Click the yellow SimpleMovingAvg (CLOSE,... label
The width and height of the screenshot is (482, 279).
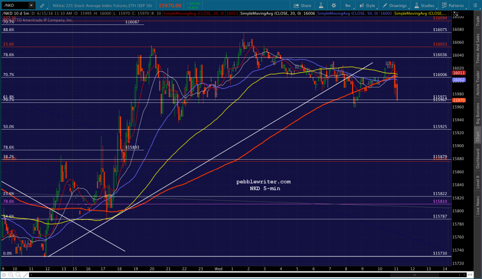(x=420, y=14)
